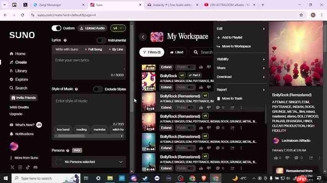Open more options on selected BollyRock (Remastered) row
This screenshot has width=327, height=183.
(241, 108)
